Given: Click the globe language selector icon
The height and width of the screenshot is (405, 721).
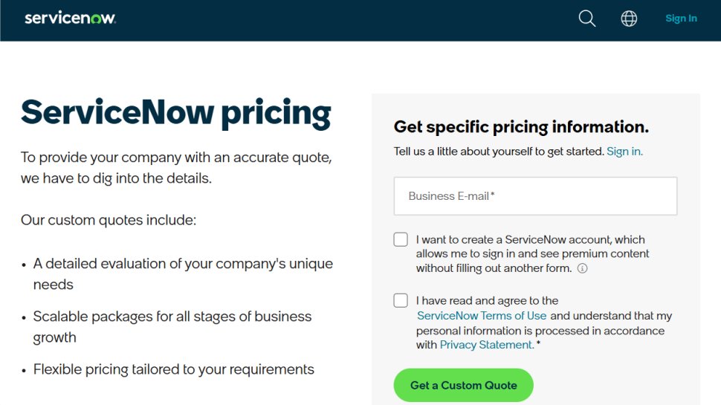Looking at the screenshot, I should [629, 19].
